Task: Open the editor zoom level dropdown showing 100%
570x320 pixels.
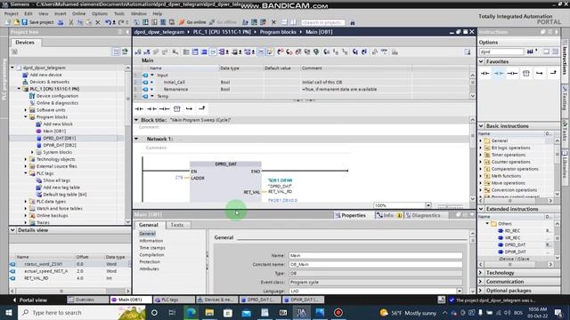Action: click(428, 205)
